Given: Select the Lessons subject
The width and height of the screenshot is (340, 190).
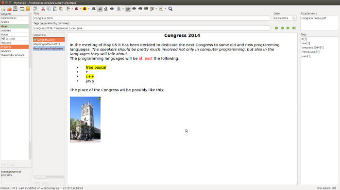Looking at the screenshot, I should click(x=15, y=31).
